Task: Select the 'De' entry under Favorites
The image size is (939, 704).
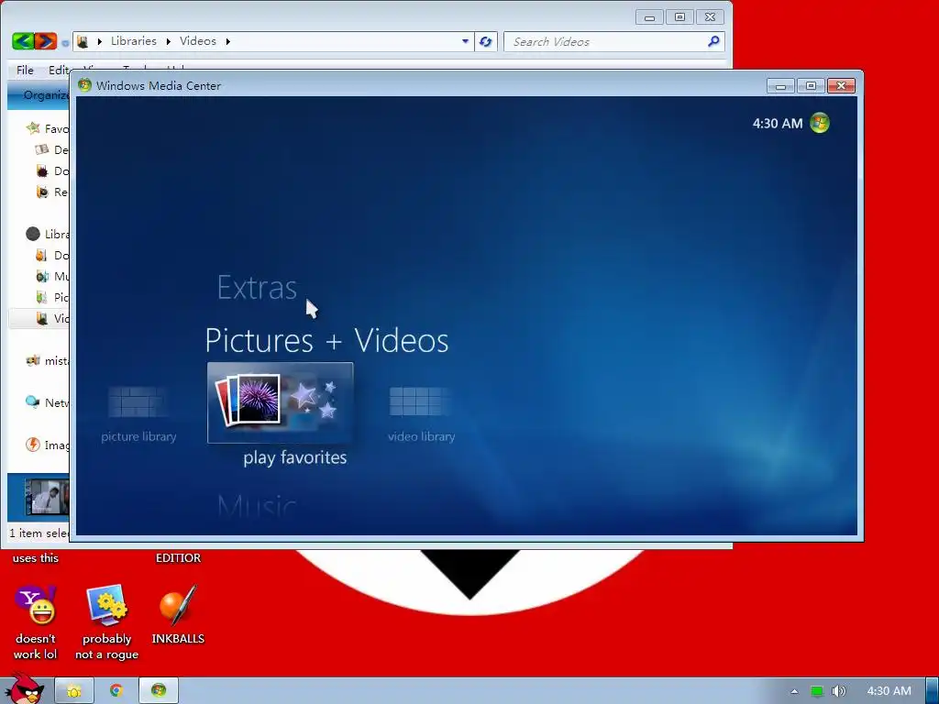Action: click(51, 149)
